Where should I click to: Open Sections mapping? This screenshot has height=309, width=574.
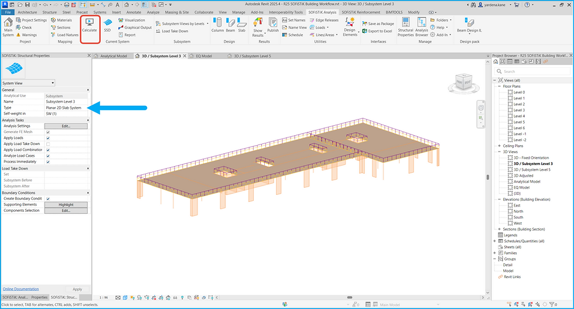(x=61, y=28)
